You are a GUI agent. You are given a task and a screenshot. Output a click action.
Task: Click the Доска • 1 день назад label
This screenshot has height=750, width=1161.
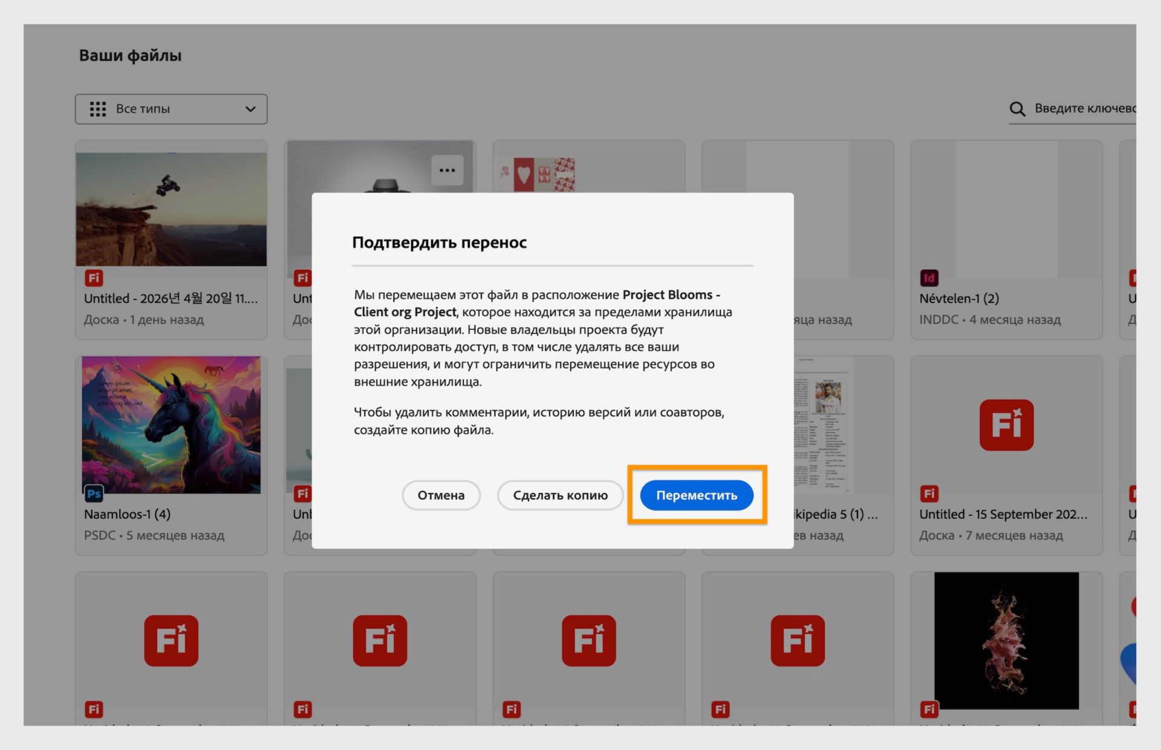click(x=144, y=319)
